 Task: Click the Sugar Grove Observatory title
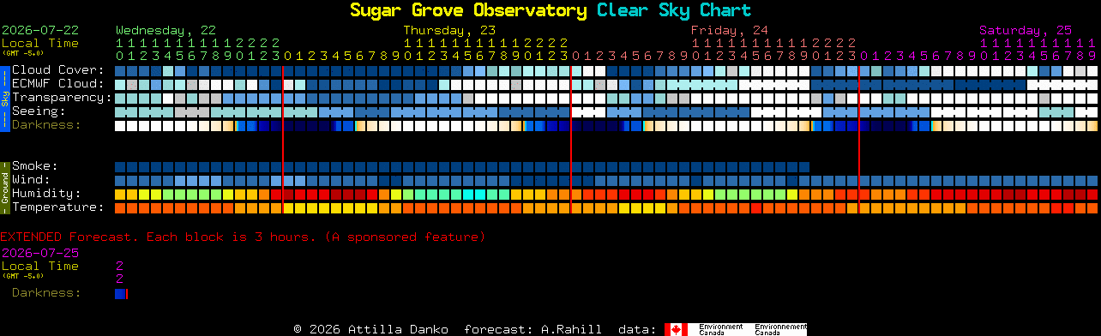pos(468,10)
